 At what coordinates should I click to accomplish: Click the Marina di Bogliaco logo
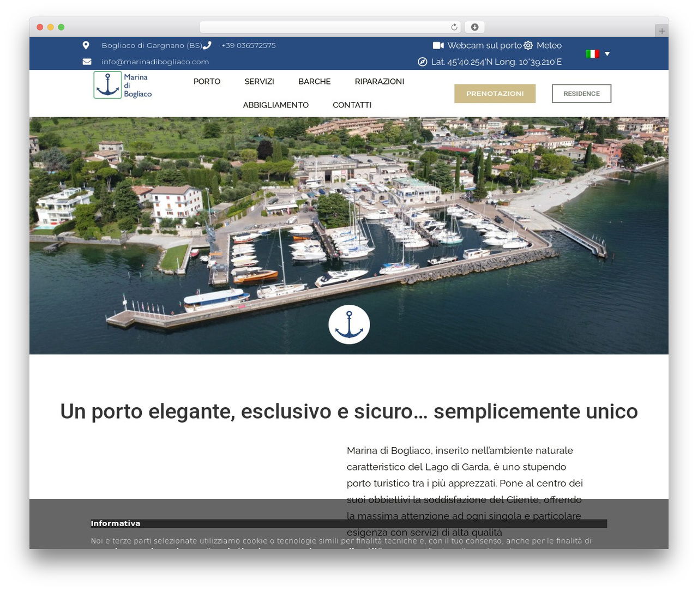[123, 85]
